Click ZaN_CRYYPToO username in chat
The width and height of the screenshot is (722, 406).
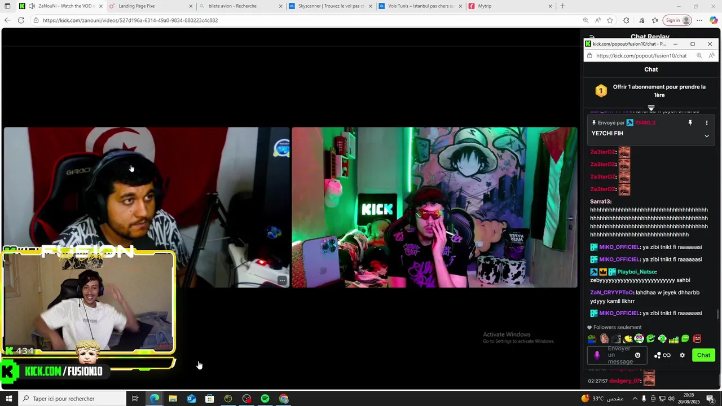(612, 293)
